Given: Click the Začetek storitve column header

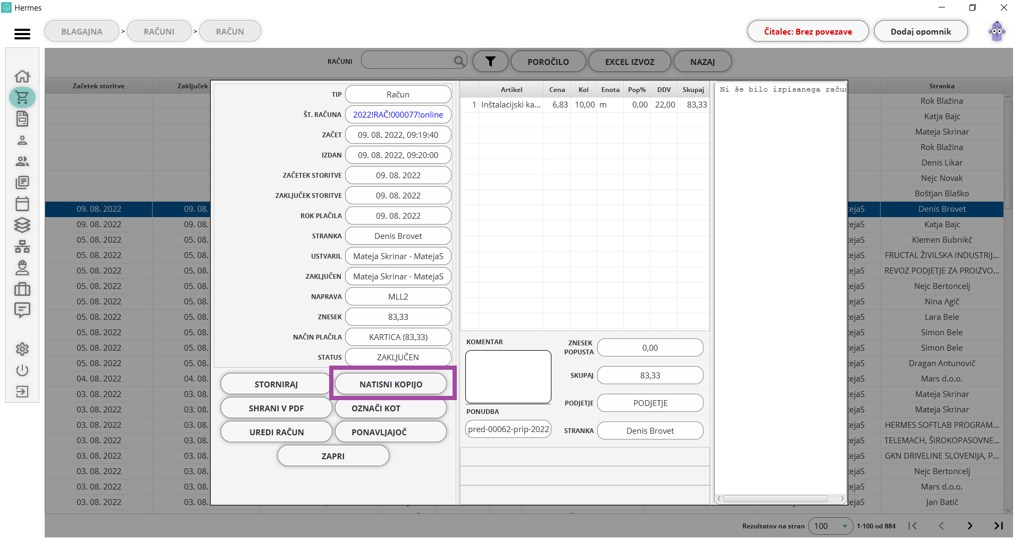Looking at the screenshot, I should [98, 86].
